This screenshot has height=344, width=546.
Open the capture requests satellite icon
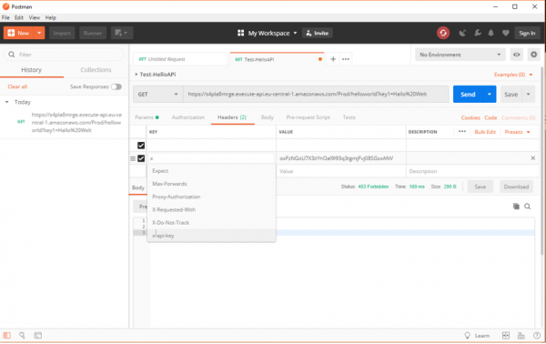462,33
